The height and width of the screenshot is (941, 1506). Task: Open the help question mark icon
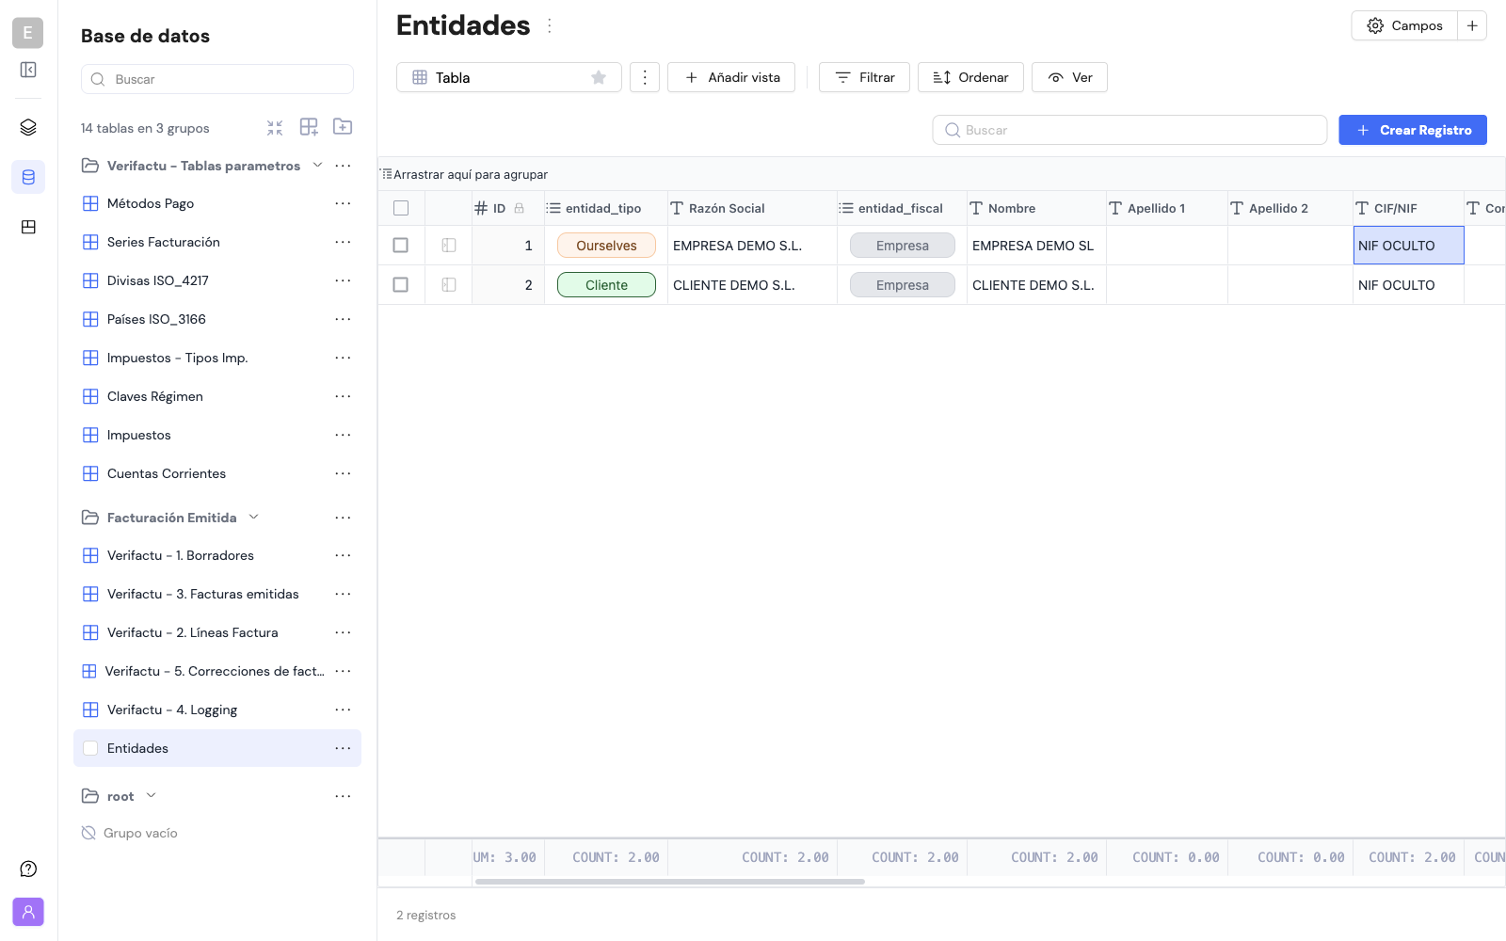28,869
